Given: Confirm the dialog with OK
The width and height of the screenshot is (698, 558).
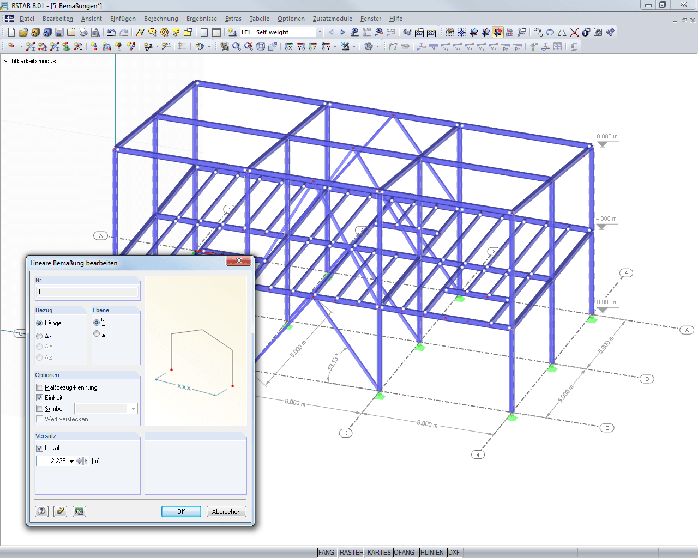Looking at the screenshot, I should pos(180,511).
